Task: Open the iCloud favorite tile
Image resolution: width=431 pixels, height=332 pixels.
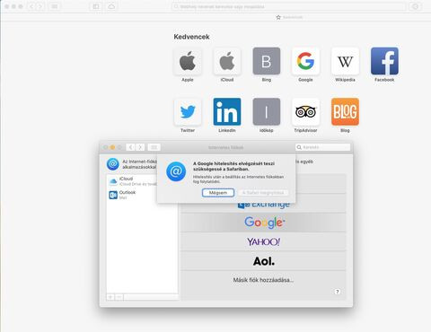Action: tap(227, 61)
